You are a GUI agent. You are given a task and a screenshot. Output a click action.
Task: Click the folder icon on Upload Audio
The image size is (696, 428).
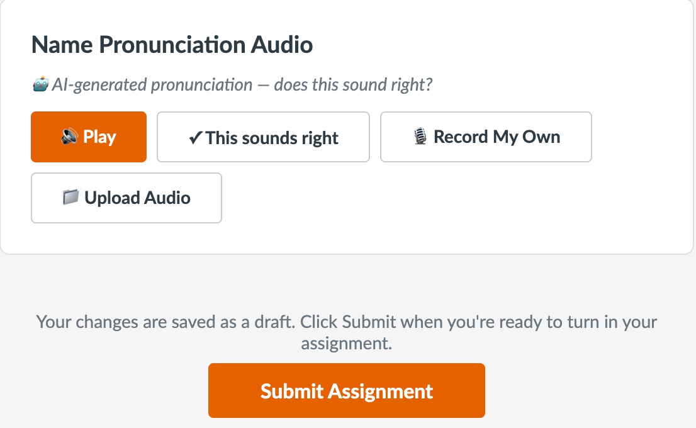click(x=70, y=197)
